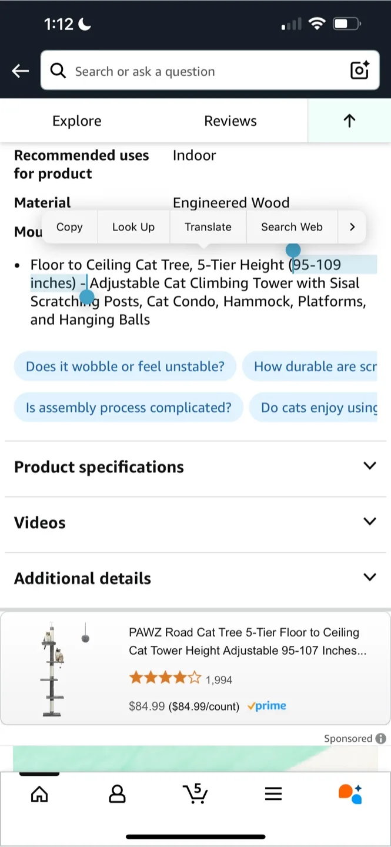This screenshot has height=847, width=391.
Task: Open the shopping cart with 5 items
Action: coord(195,794)
